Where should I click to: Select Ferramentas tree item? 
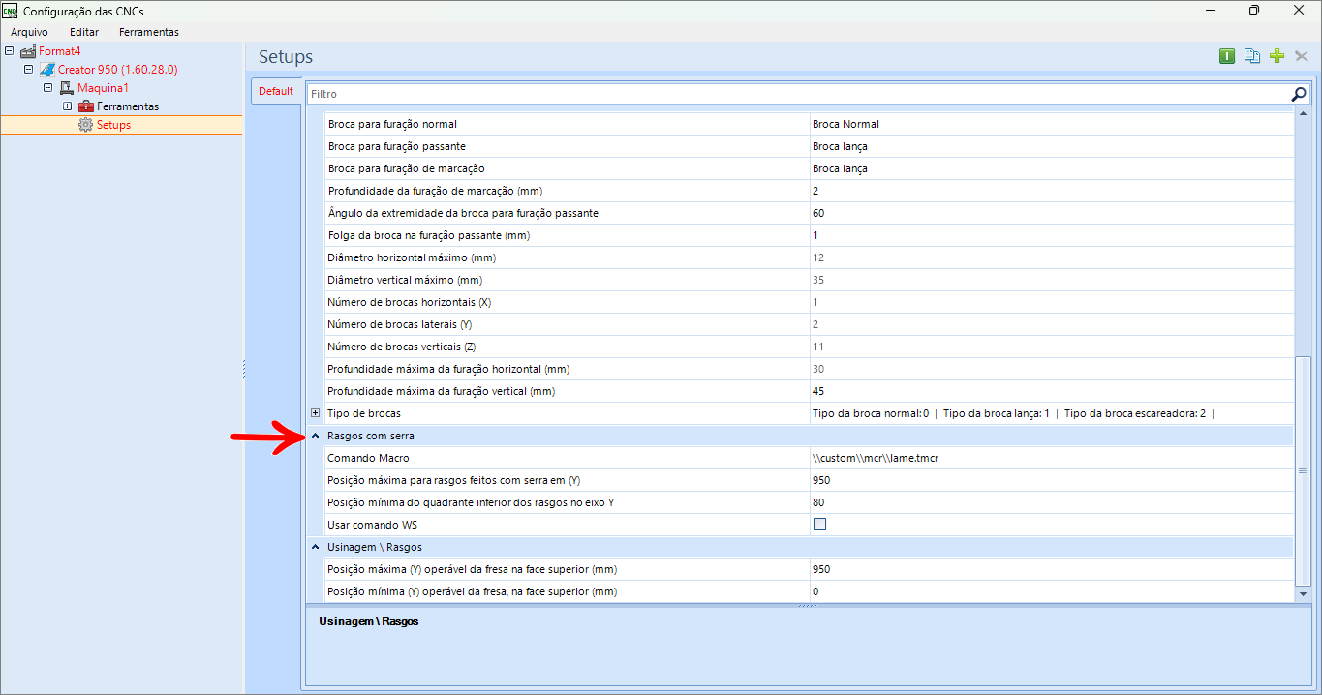(128, 106)
